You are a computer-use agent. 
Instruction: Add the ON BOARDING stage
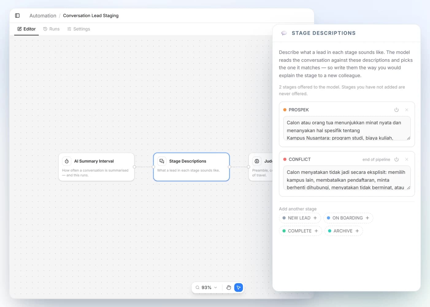click(x=348, y=218)
